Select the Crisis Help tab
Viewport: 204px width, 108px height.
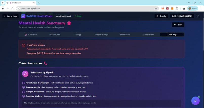[172, 35]
